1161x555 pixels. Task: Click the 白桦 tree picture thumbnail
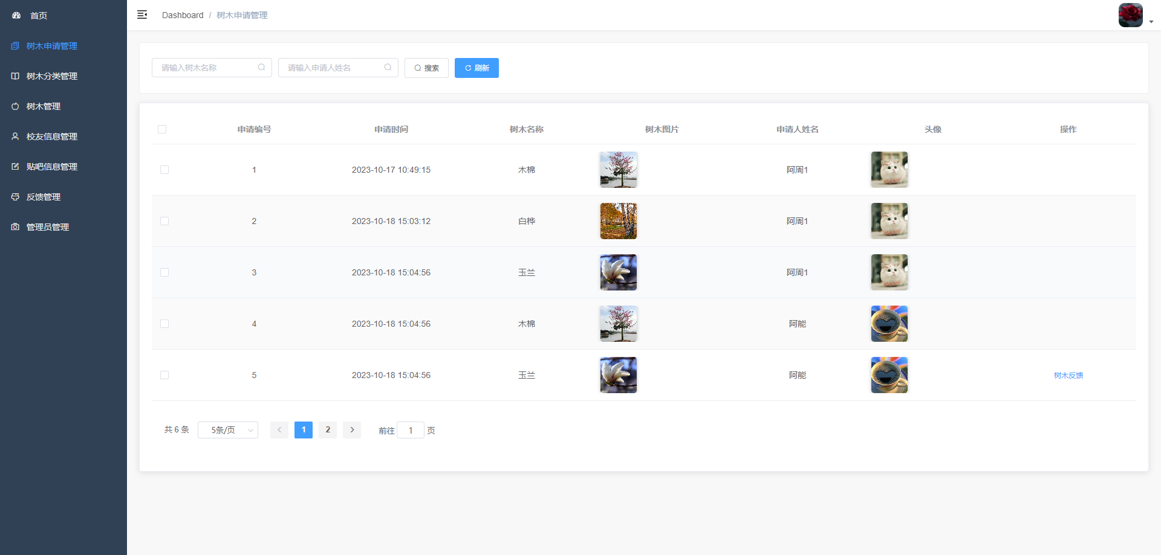pyautogui.click(x=618, y=221)
